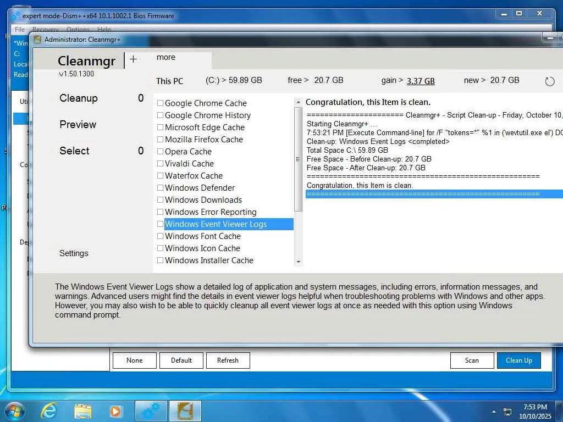Open Windows Explorer folder taskbar icon
Viewport: 563px width, 422px height.
(83, 411)
